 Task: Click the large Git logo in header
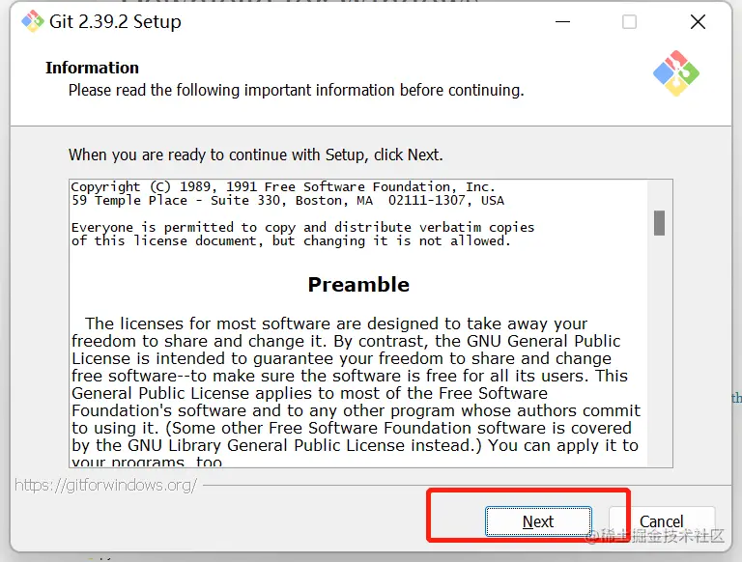(x=675, y=73)
